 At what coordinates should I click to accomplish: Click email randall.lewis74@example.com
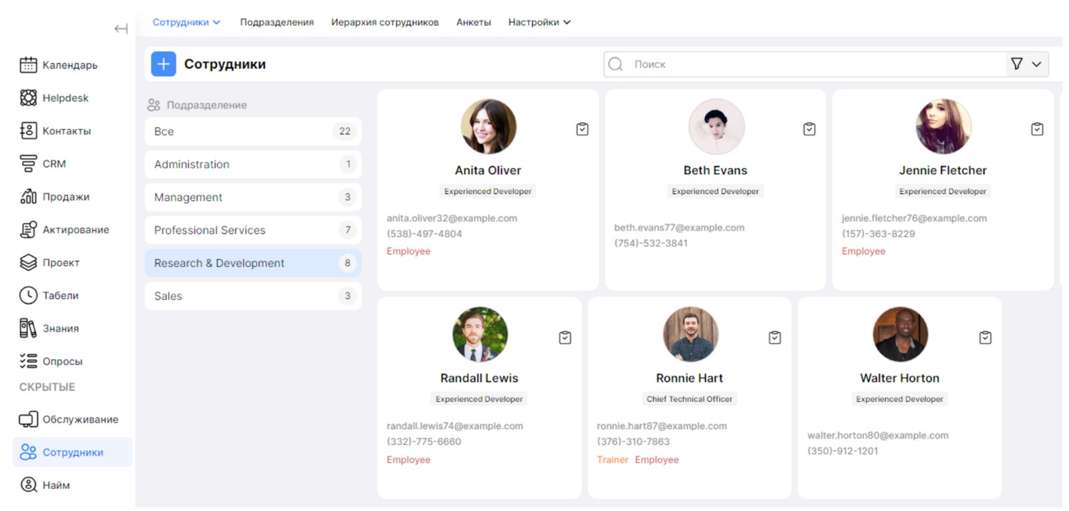[455, 426]
